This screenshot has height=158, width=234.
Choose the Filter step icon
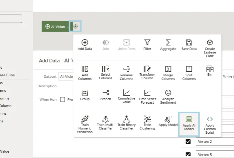click(x=147, y=43)
